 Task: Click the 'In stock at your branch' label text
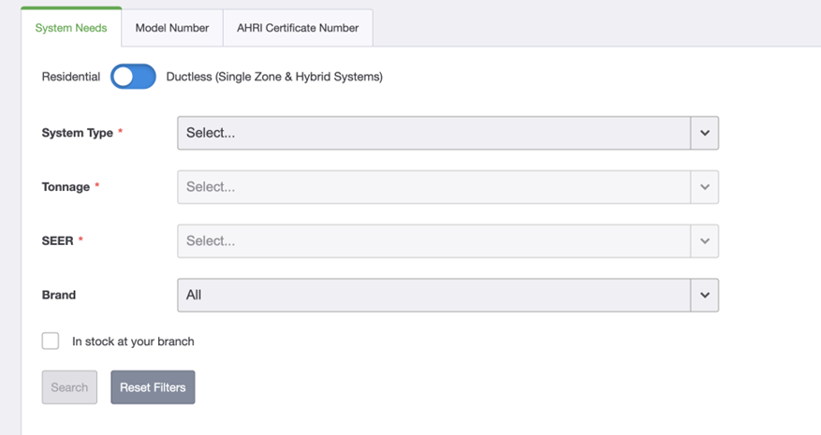click(133, 341)
